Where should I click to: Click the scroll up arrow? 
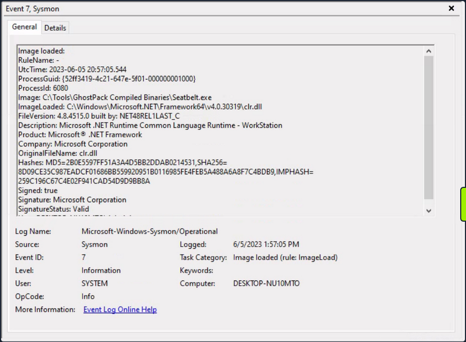point(428,51)
